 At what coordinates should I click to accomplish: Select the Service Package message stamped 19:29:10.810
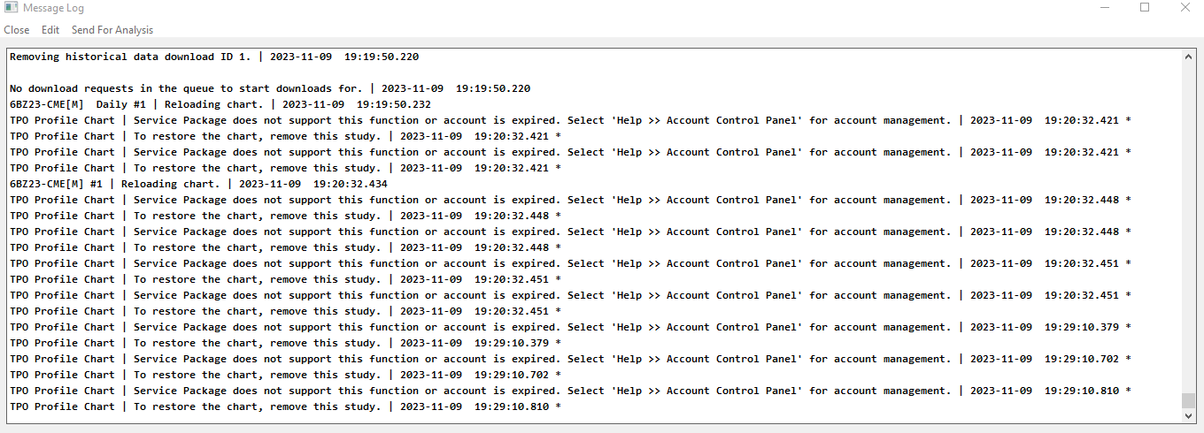[x=570, y=391]
